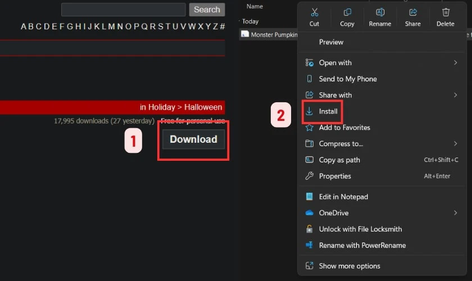Choose Rename with PowerRename
This screenshot has height=281, width=472.
tap(362, 245)
